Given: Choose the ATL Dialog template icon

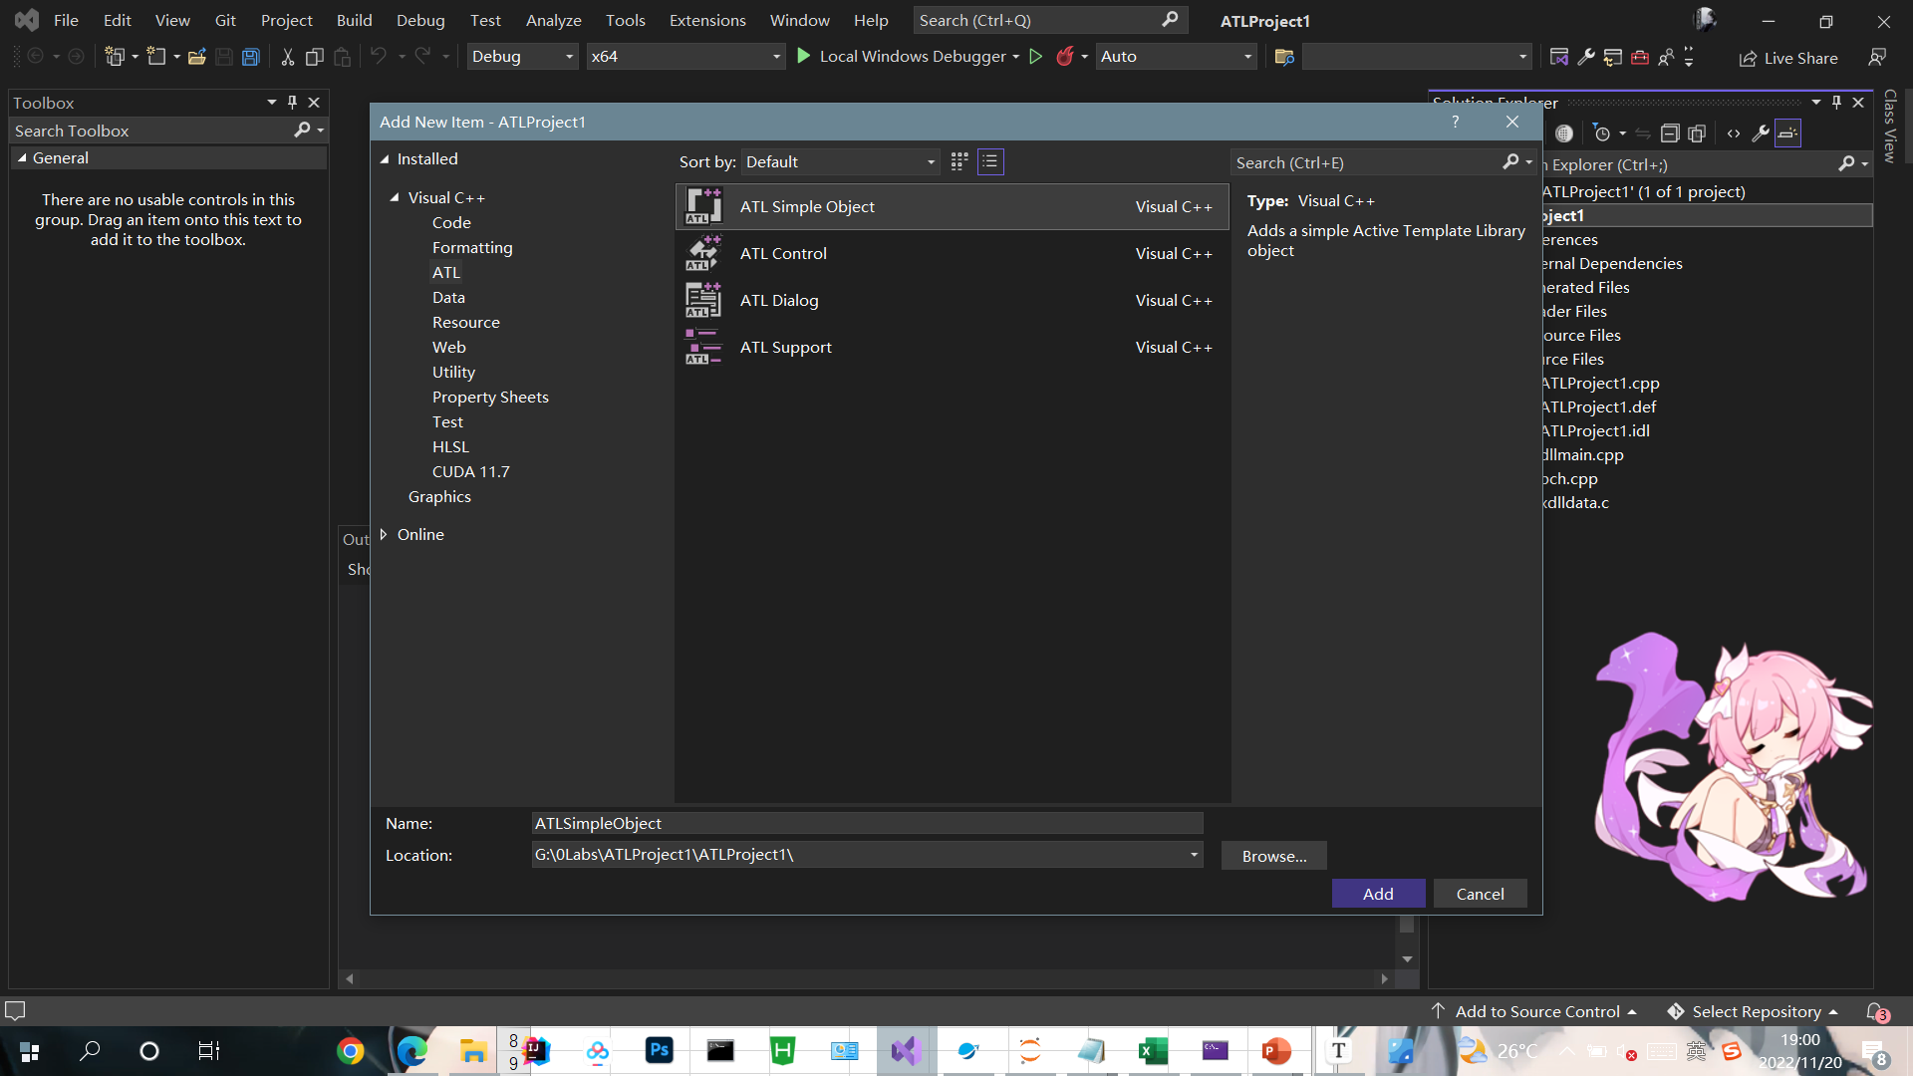Looking at the screenshot, I should point(703,300).
